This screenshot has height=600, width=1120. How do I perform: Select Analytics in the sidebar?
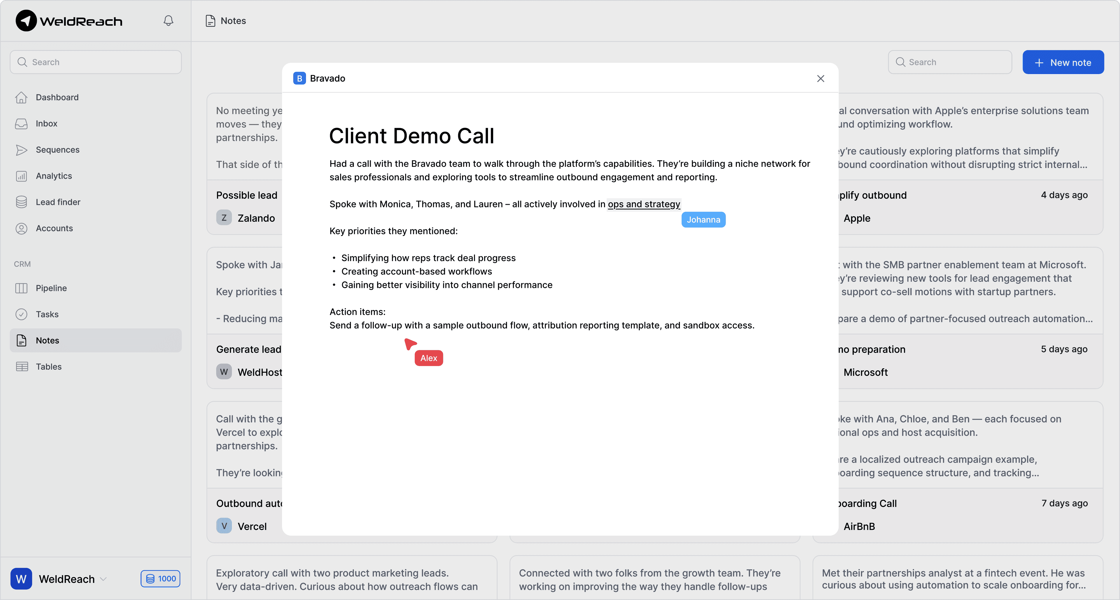click(x=96, y=176)
